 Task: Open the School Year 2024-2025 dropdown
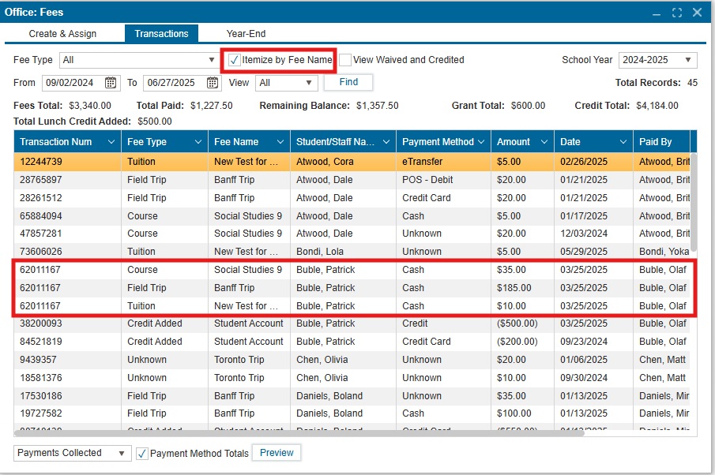pyautogui.click(x=688, y=60)
